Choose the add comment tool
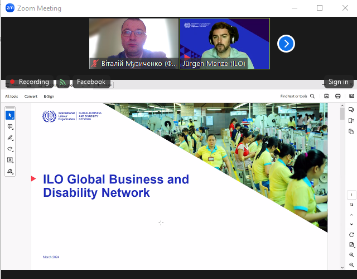This screenshot has width=357, height=279. click(10, 126)
